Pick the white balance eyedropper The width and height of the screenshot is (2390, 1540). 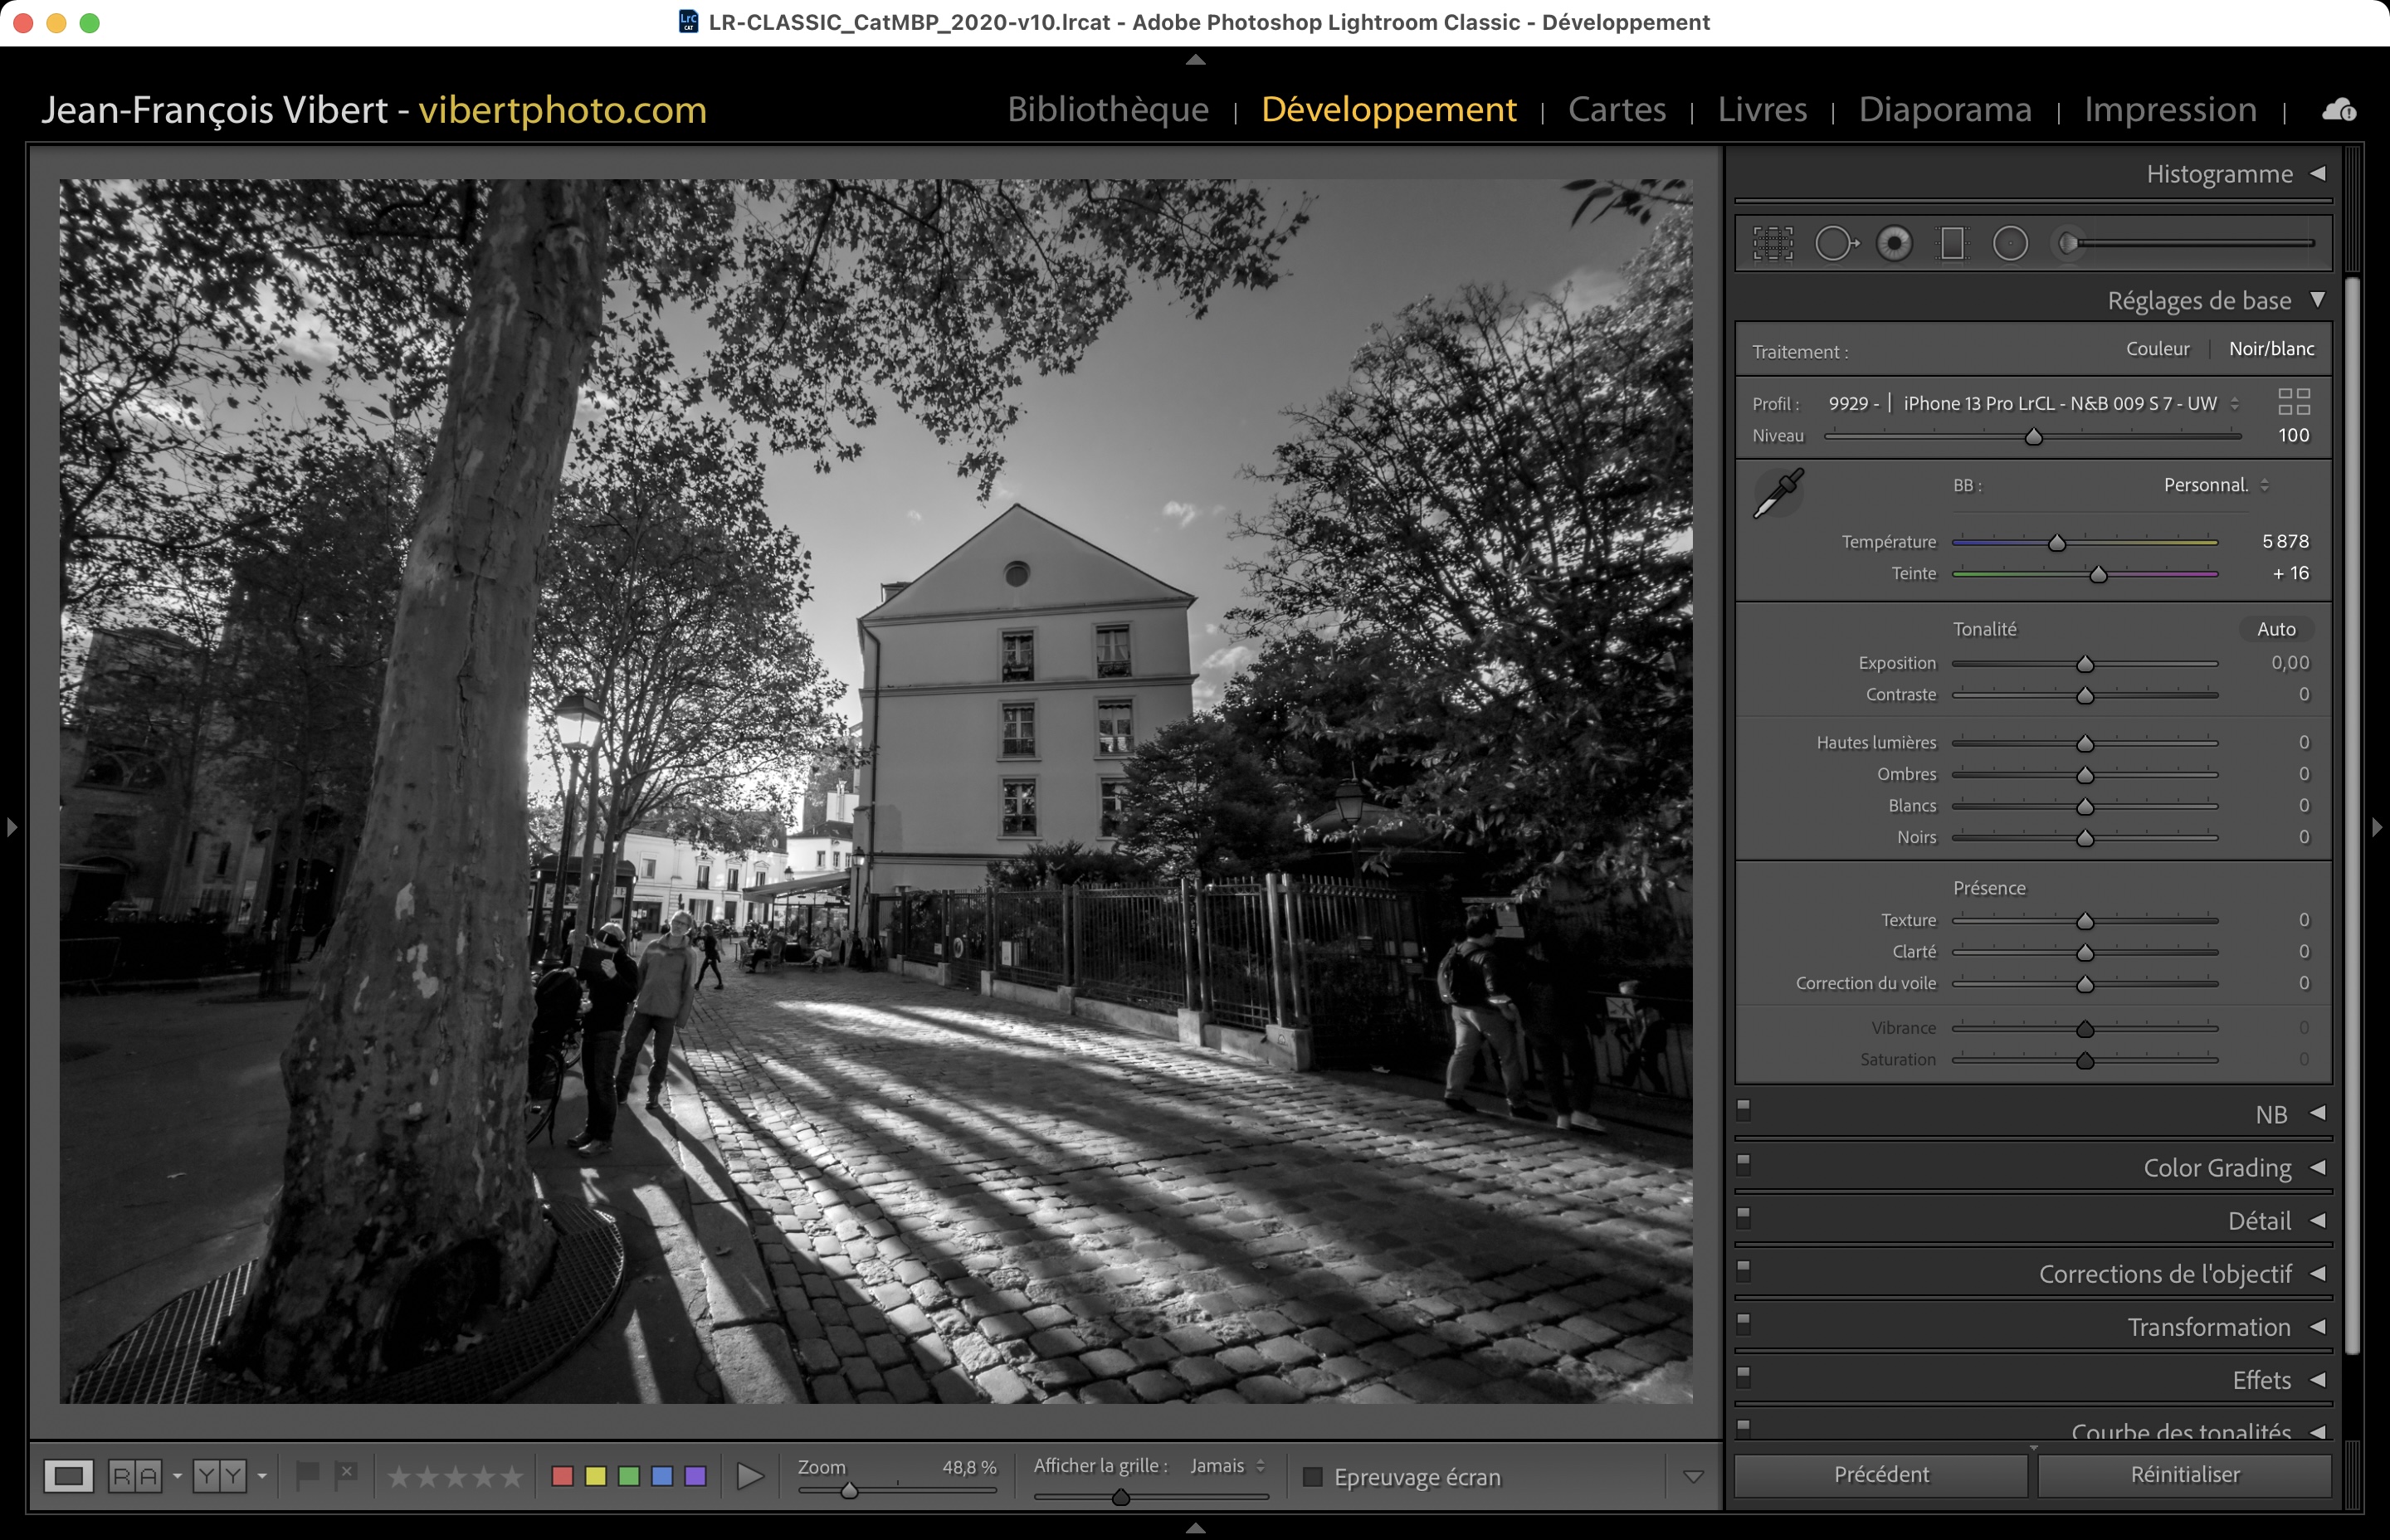coord(1779,493)
